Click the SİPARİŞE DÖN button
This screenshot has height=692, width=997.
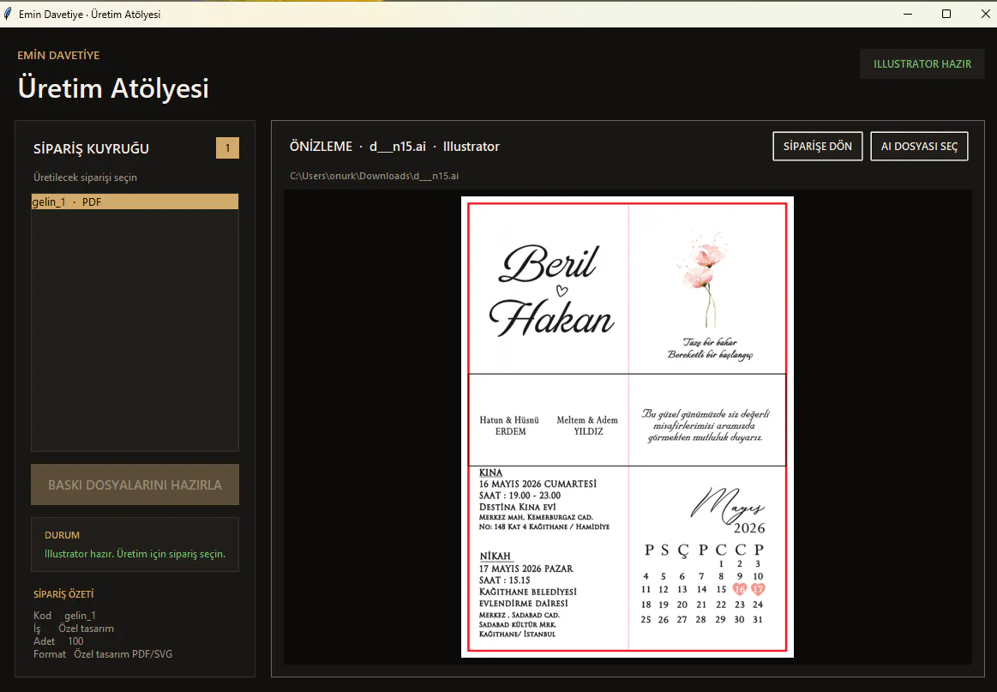point(818,147)
